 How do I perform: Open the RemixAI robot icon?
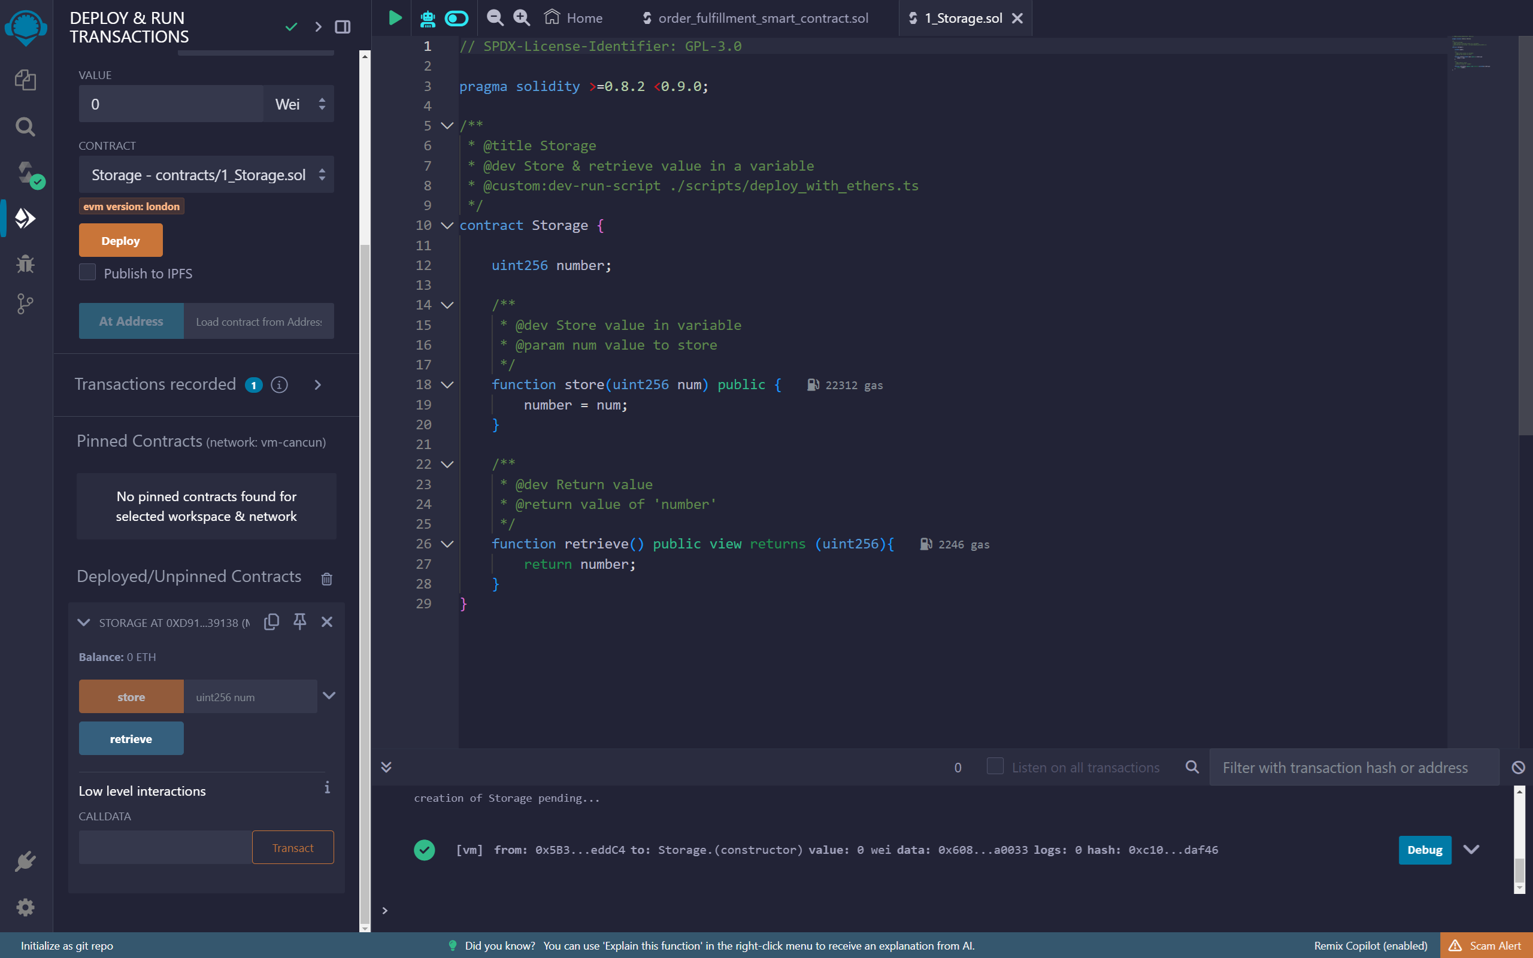click(428, 19)
